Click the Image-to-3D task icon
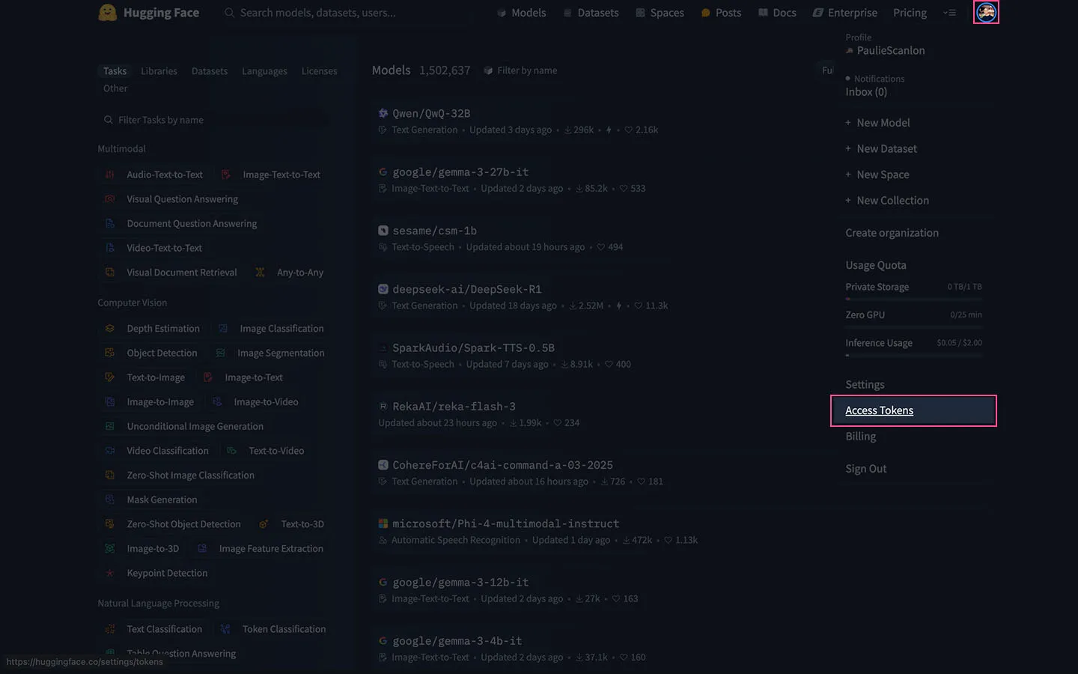 (x=110, y=548)
